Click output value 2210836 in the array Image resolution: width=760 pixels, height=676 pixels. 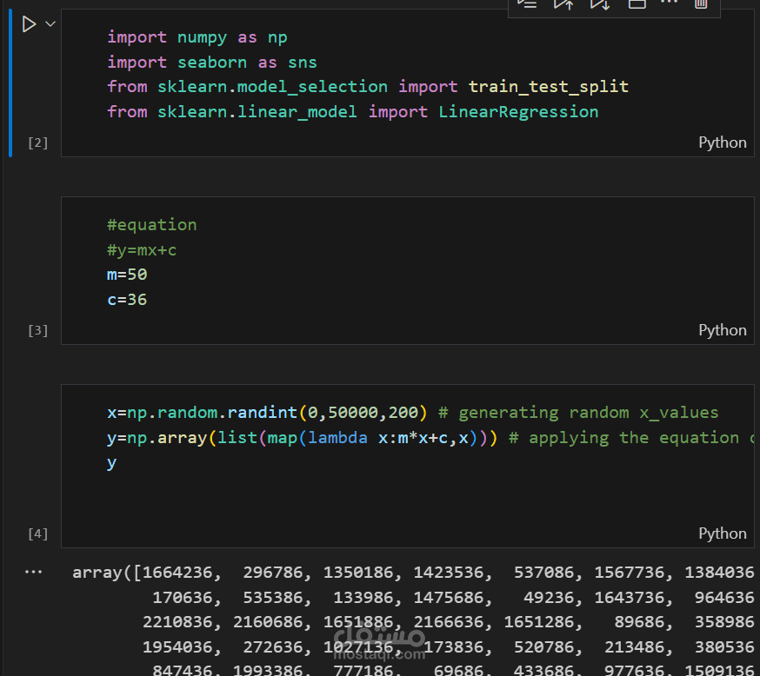pos(177,622)
